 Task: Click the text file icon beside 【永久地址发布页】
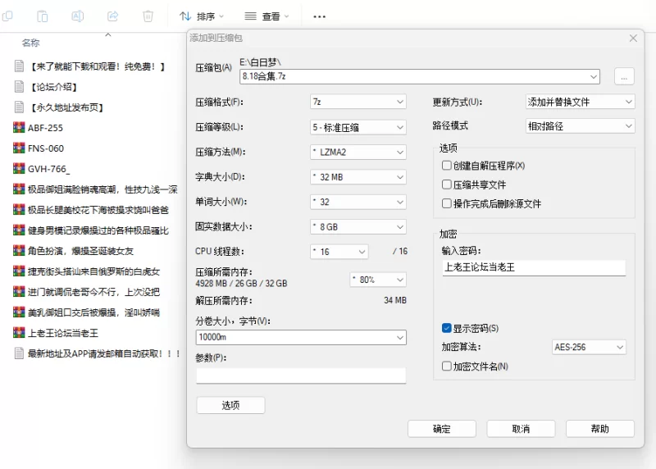coord(19,107)
